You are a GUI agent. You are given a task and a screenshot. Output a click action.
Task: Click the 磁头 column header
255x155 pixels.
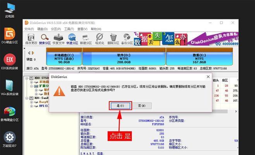pos(215,80)
